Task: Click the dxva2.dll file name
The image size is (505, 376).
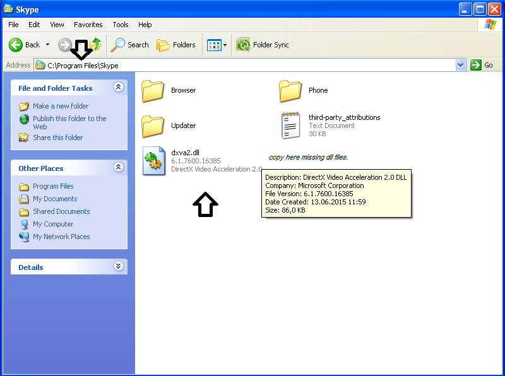Action: [185, 153]
